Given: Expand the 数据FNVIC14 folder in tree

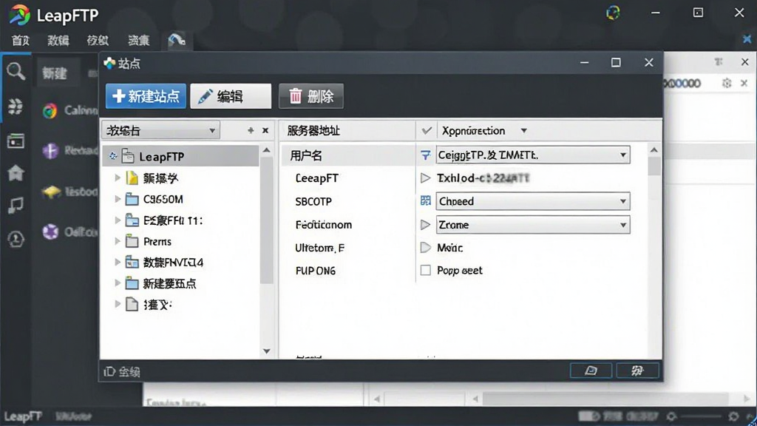Looking at the screenshot, I should click(118, 262).
